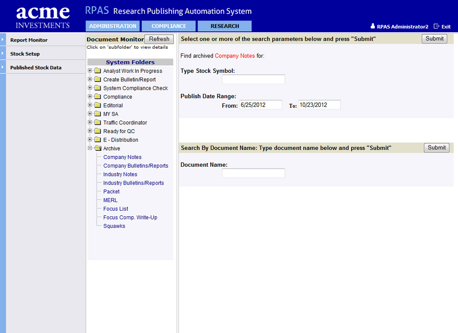Click the Compliance folder icon

click(98, 97)
